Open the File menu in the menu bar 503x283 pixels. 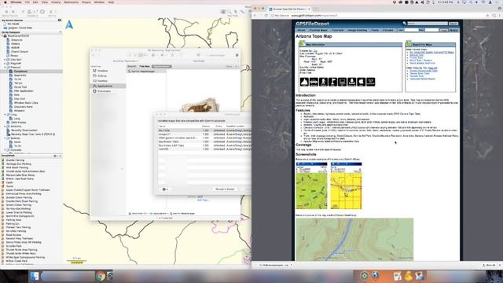click(x=28, y=2)
